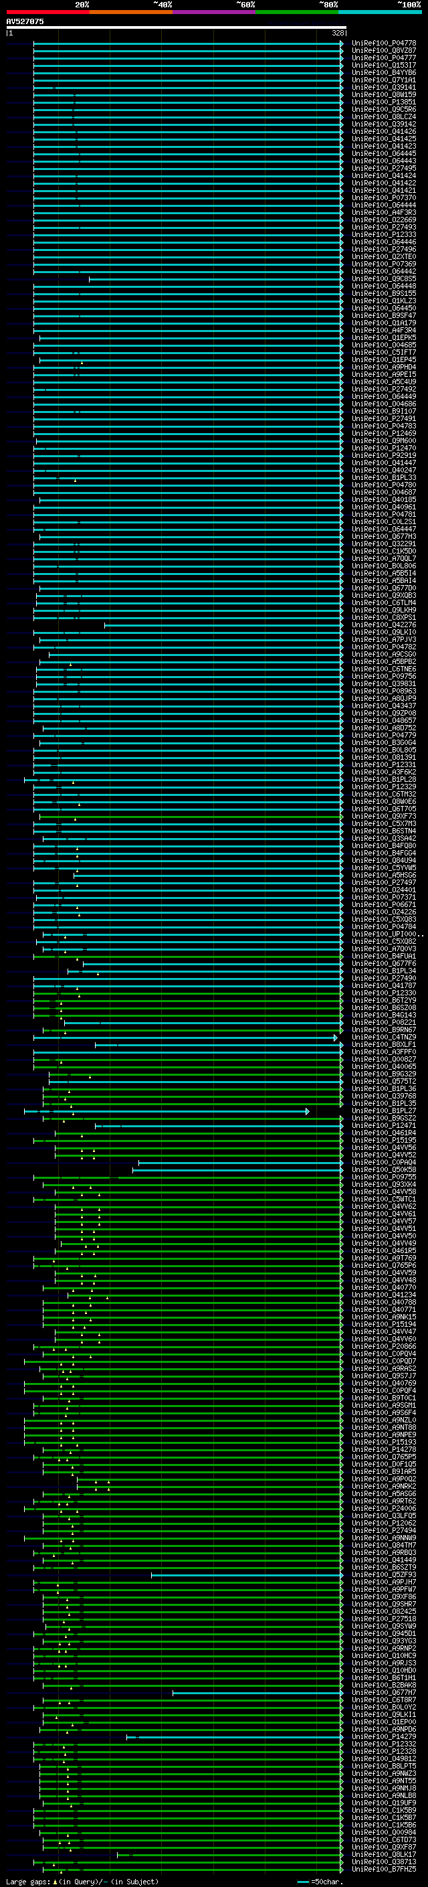
Task: Select hit label UniRef100_B9S155
Action: click(x=383, y=294)
